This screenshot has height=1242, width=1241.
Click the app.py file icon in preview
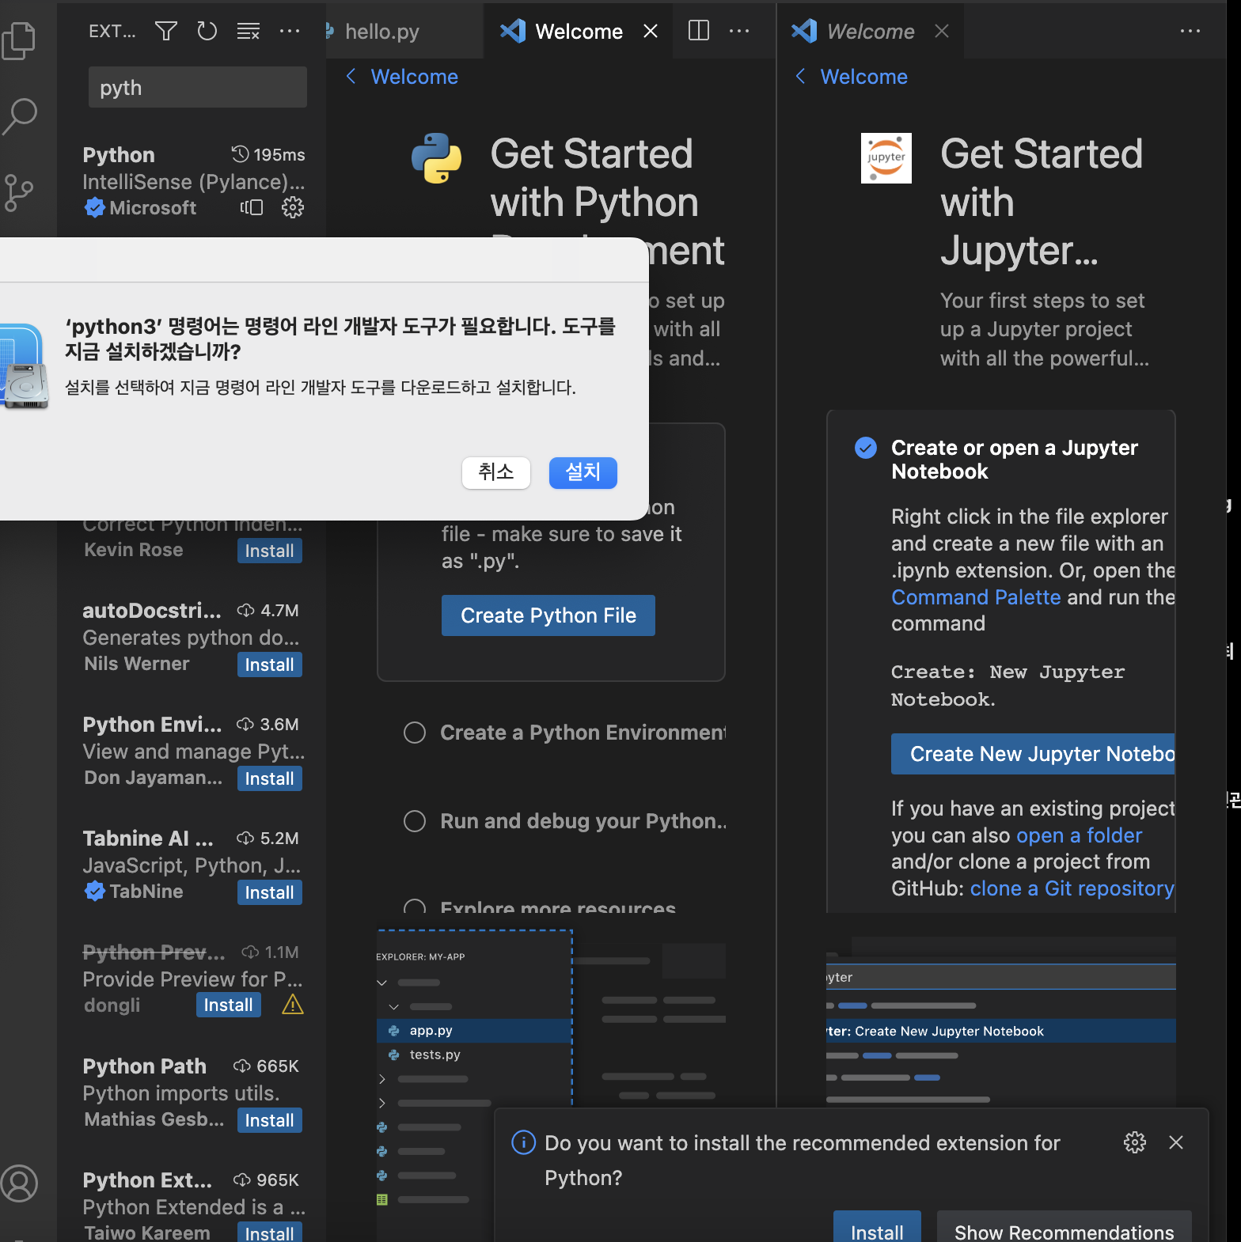click(393, 1031)
